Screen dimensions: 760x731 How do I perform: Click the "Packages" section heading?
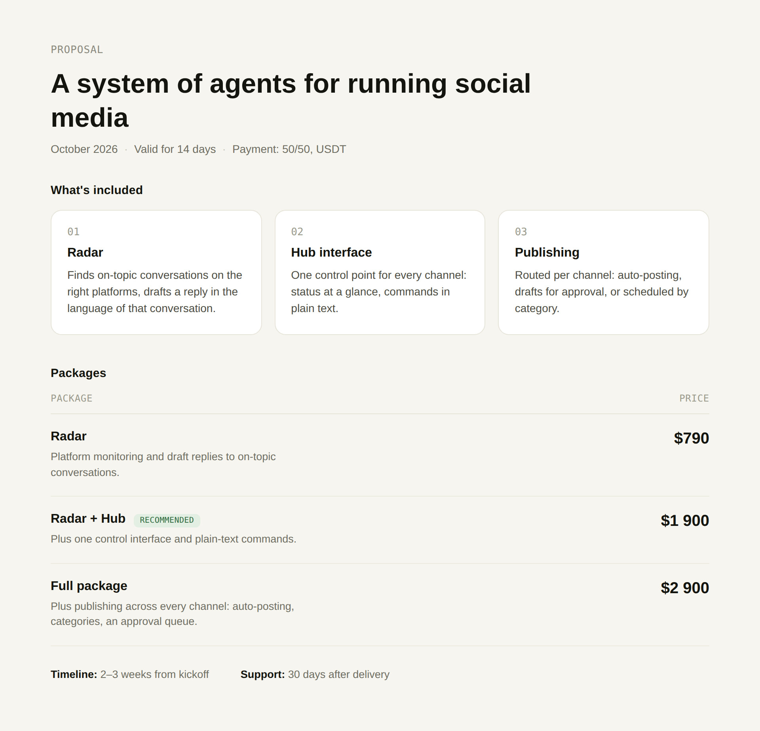[x=78, y=373]
